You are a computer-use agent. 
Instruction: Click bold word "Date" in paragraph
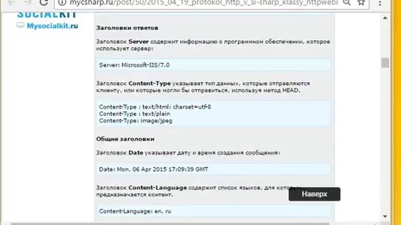(135, 152)
